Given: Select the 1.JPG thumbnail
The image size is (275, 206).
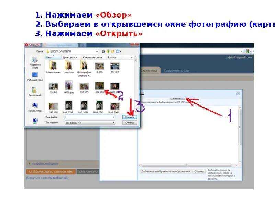Looking at the screenshot, I should pos(99,68).
